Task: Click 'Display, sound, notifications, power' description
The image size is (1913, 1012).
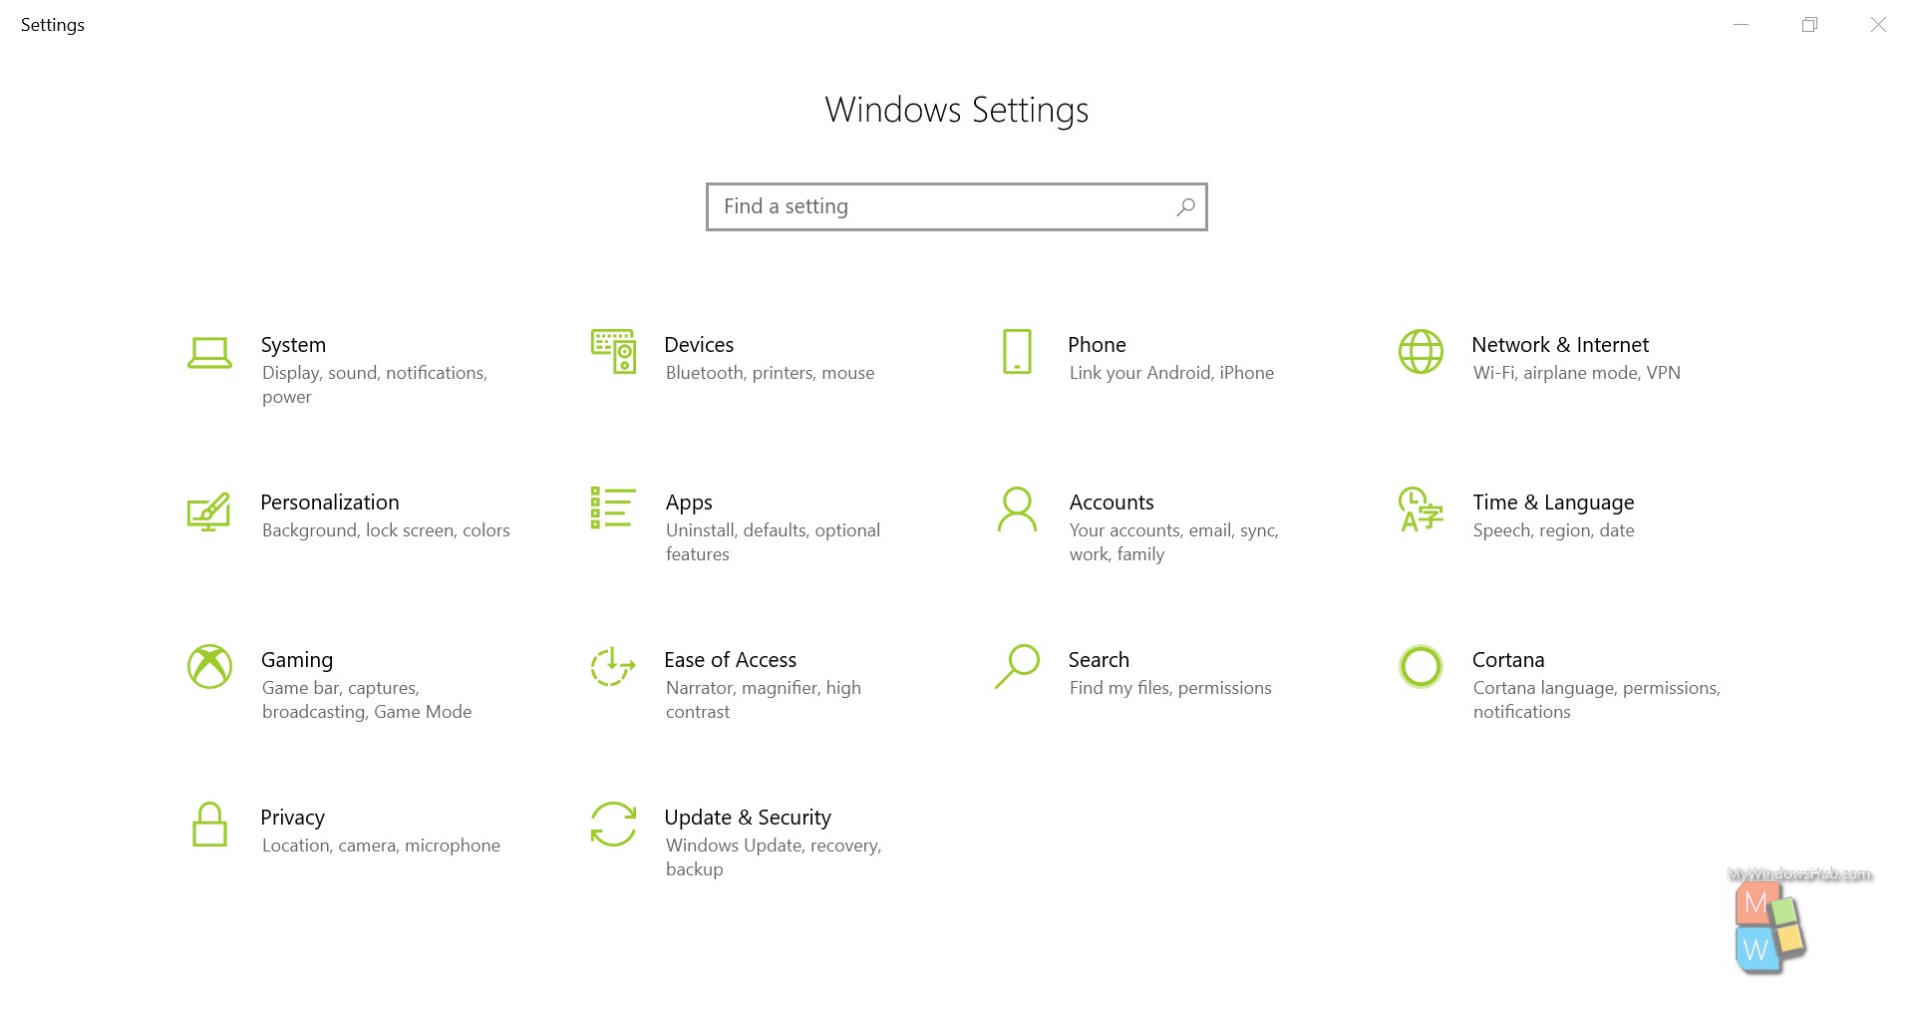Action: [375, 385]
